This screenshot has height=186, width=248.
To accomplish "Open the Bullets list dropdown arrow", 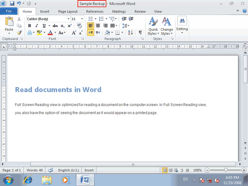I will [x=96, y=19].
